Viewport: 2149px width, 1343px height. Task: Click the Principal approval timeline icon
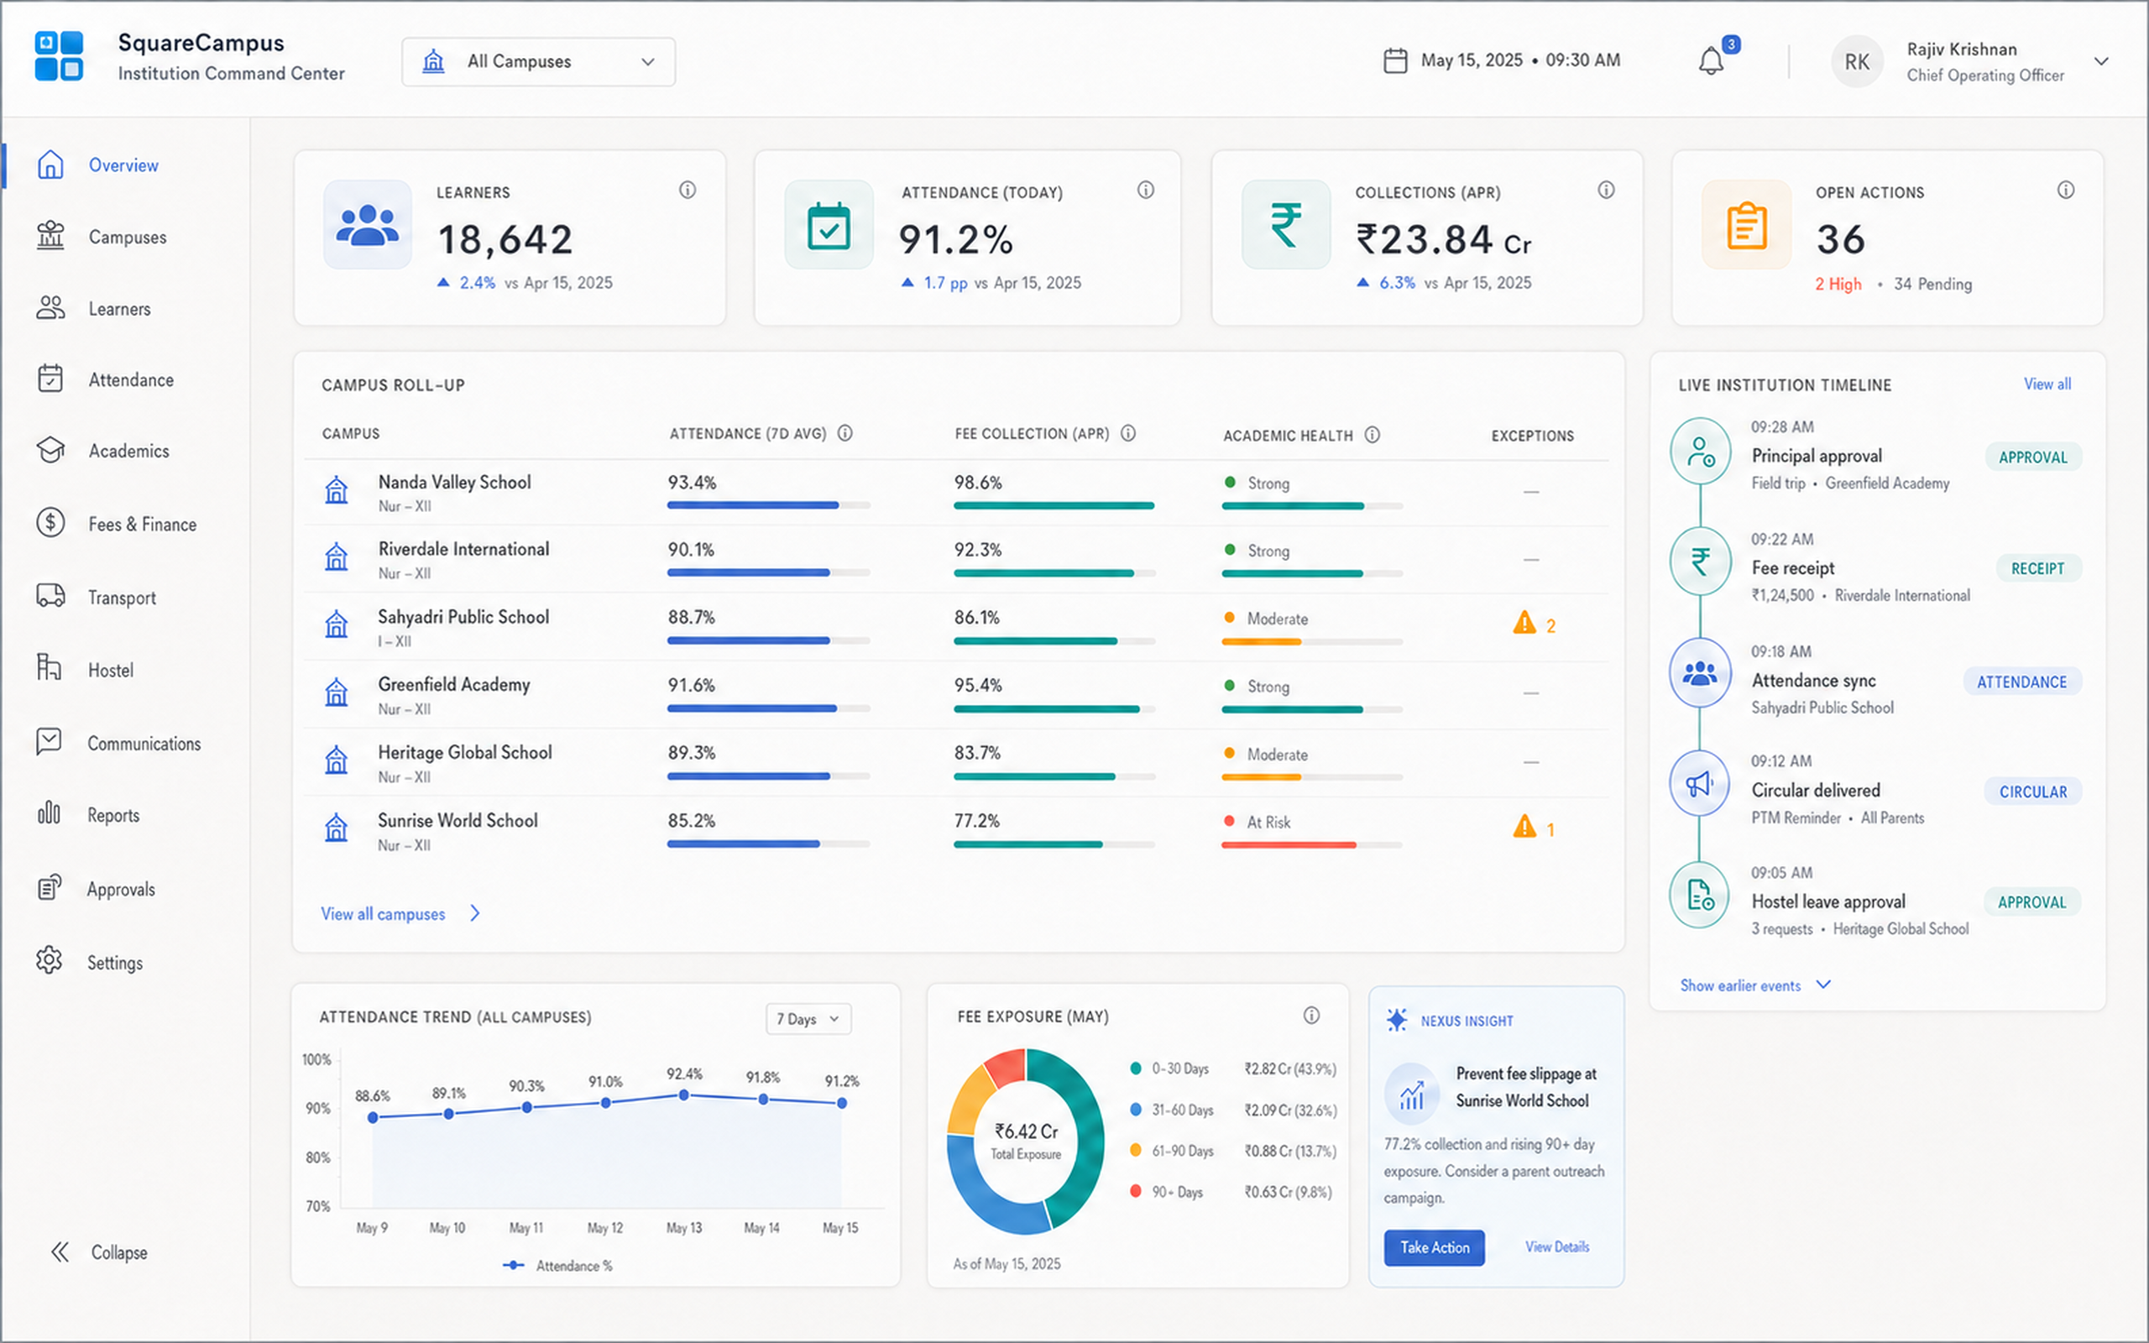click(x=1700, y=452)
